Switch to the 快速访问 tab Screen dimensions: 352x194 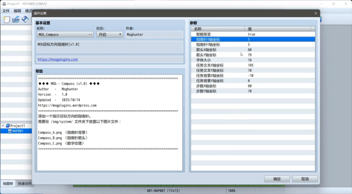24,184
